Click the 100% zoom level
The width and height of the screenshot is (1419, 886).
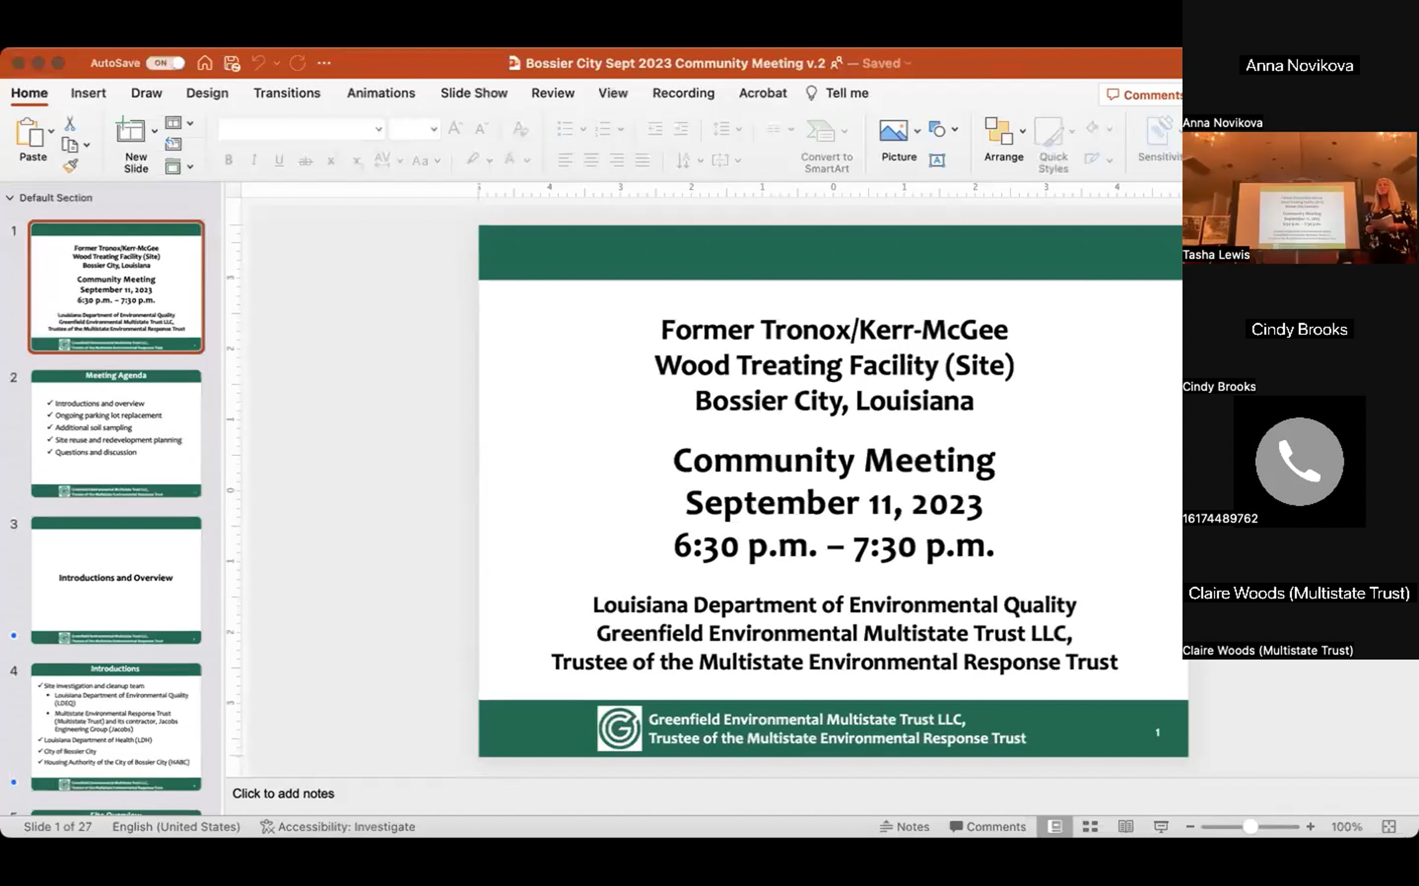pyautogui.click(x=1346, y=826)
